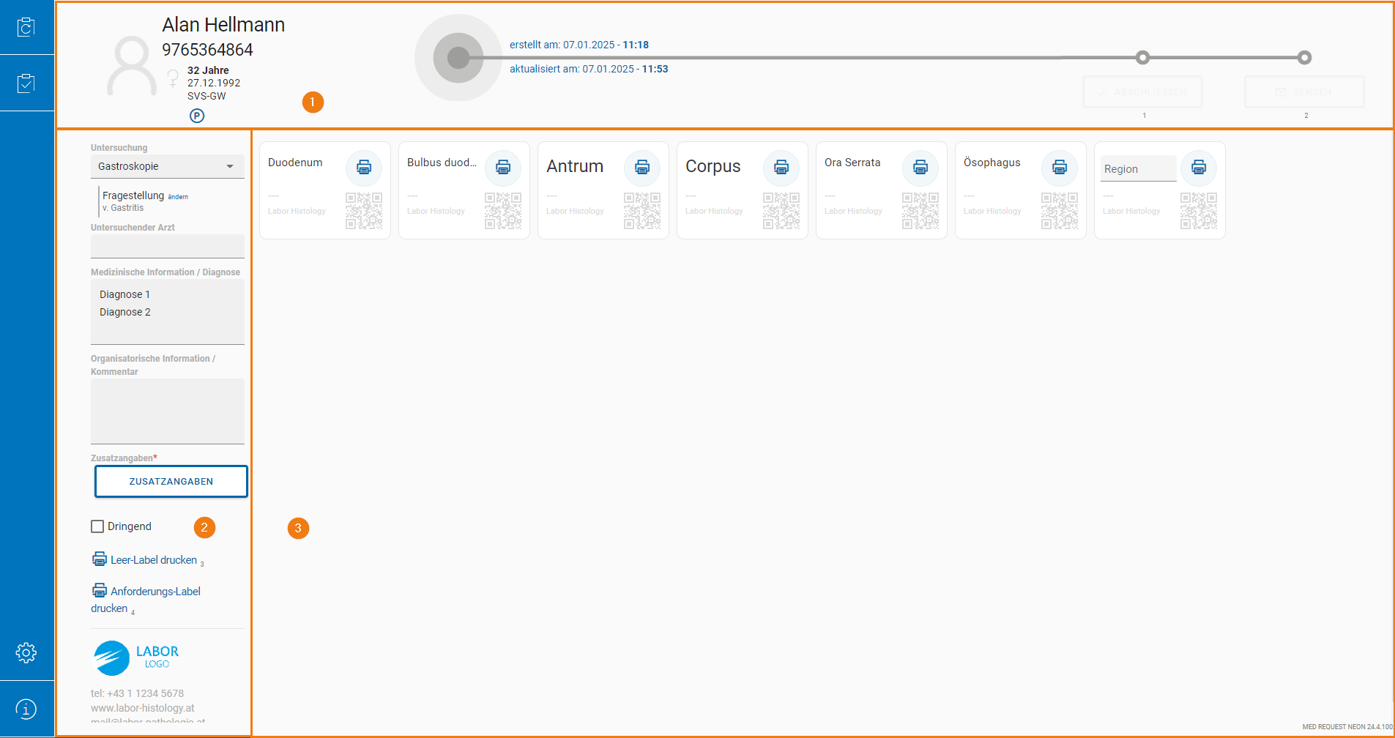Open the ZUSATZANGABEN button

pos(171,482)
